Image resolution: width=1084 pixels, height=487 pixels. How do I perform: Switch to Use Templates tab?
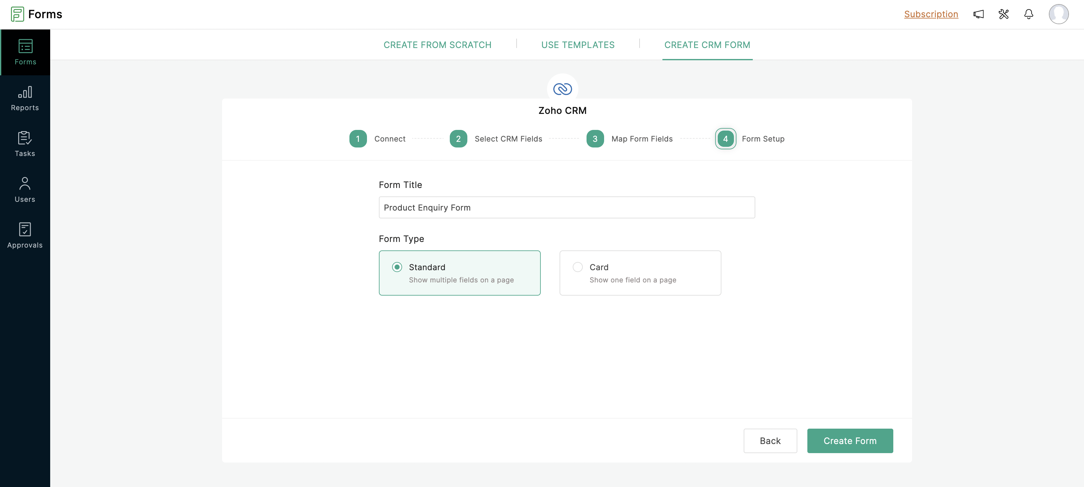click(578, 45)
